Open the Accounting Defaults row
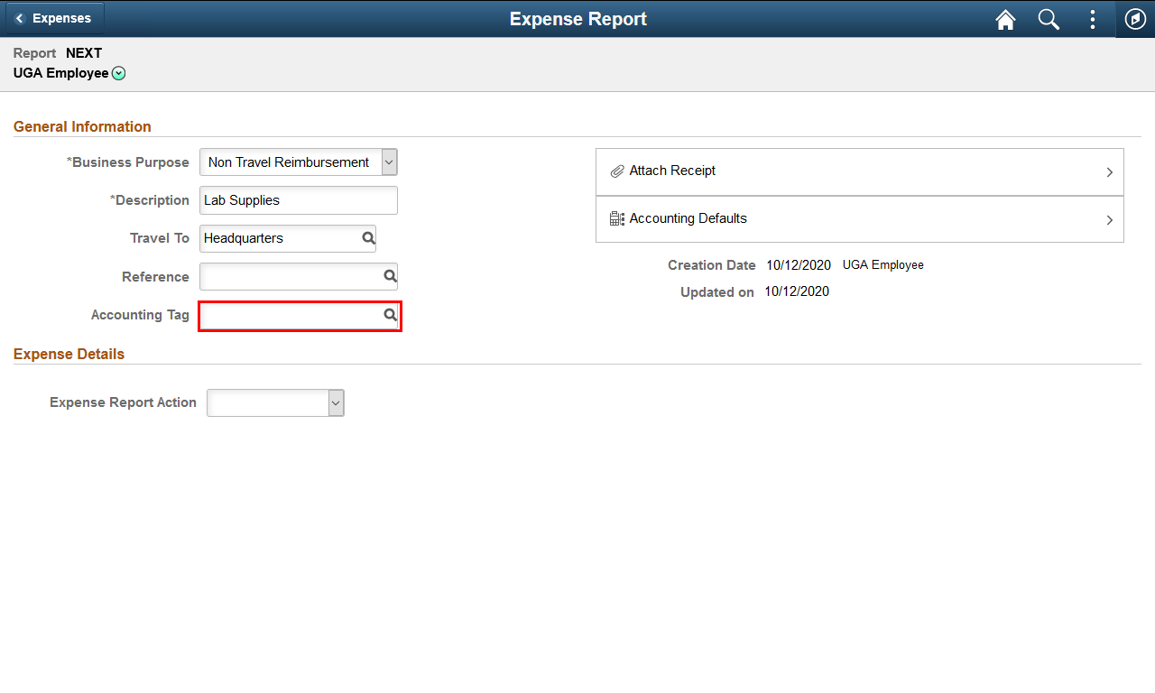Image resolution: width=1155 pixels, height=693 pixels. click(860, 219)
